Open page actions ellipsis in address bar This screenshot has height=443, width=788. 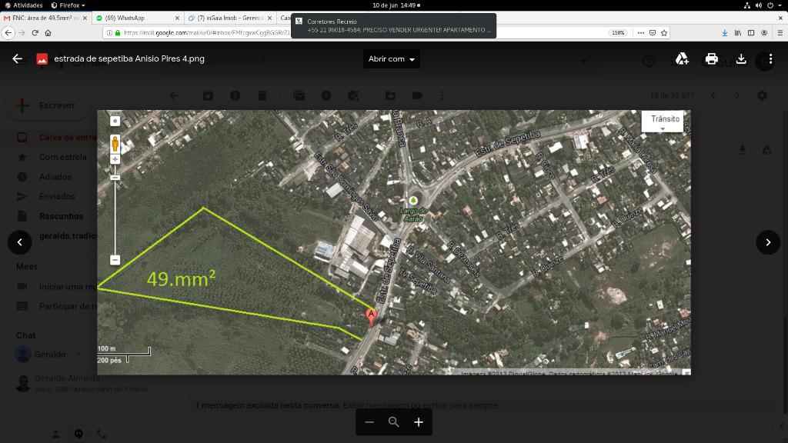(x=641, y=32)
